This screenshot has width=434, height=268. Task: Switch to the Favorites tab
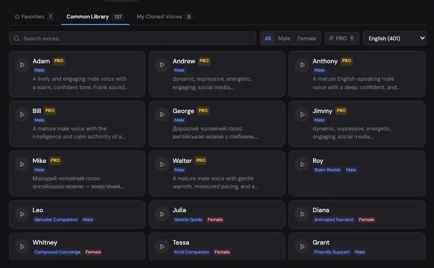tap(33, 16)
